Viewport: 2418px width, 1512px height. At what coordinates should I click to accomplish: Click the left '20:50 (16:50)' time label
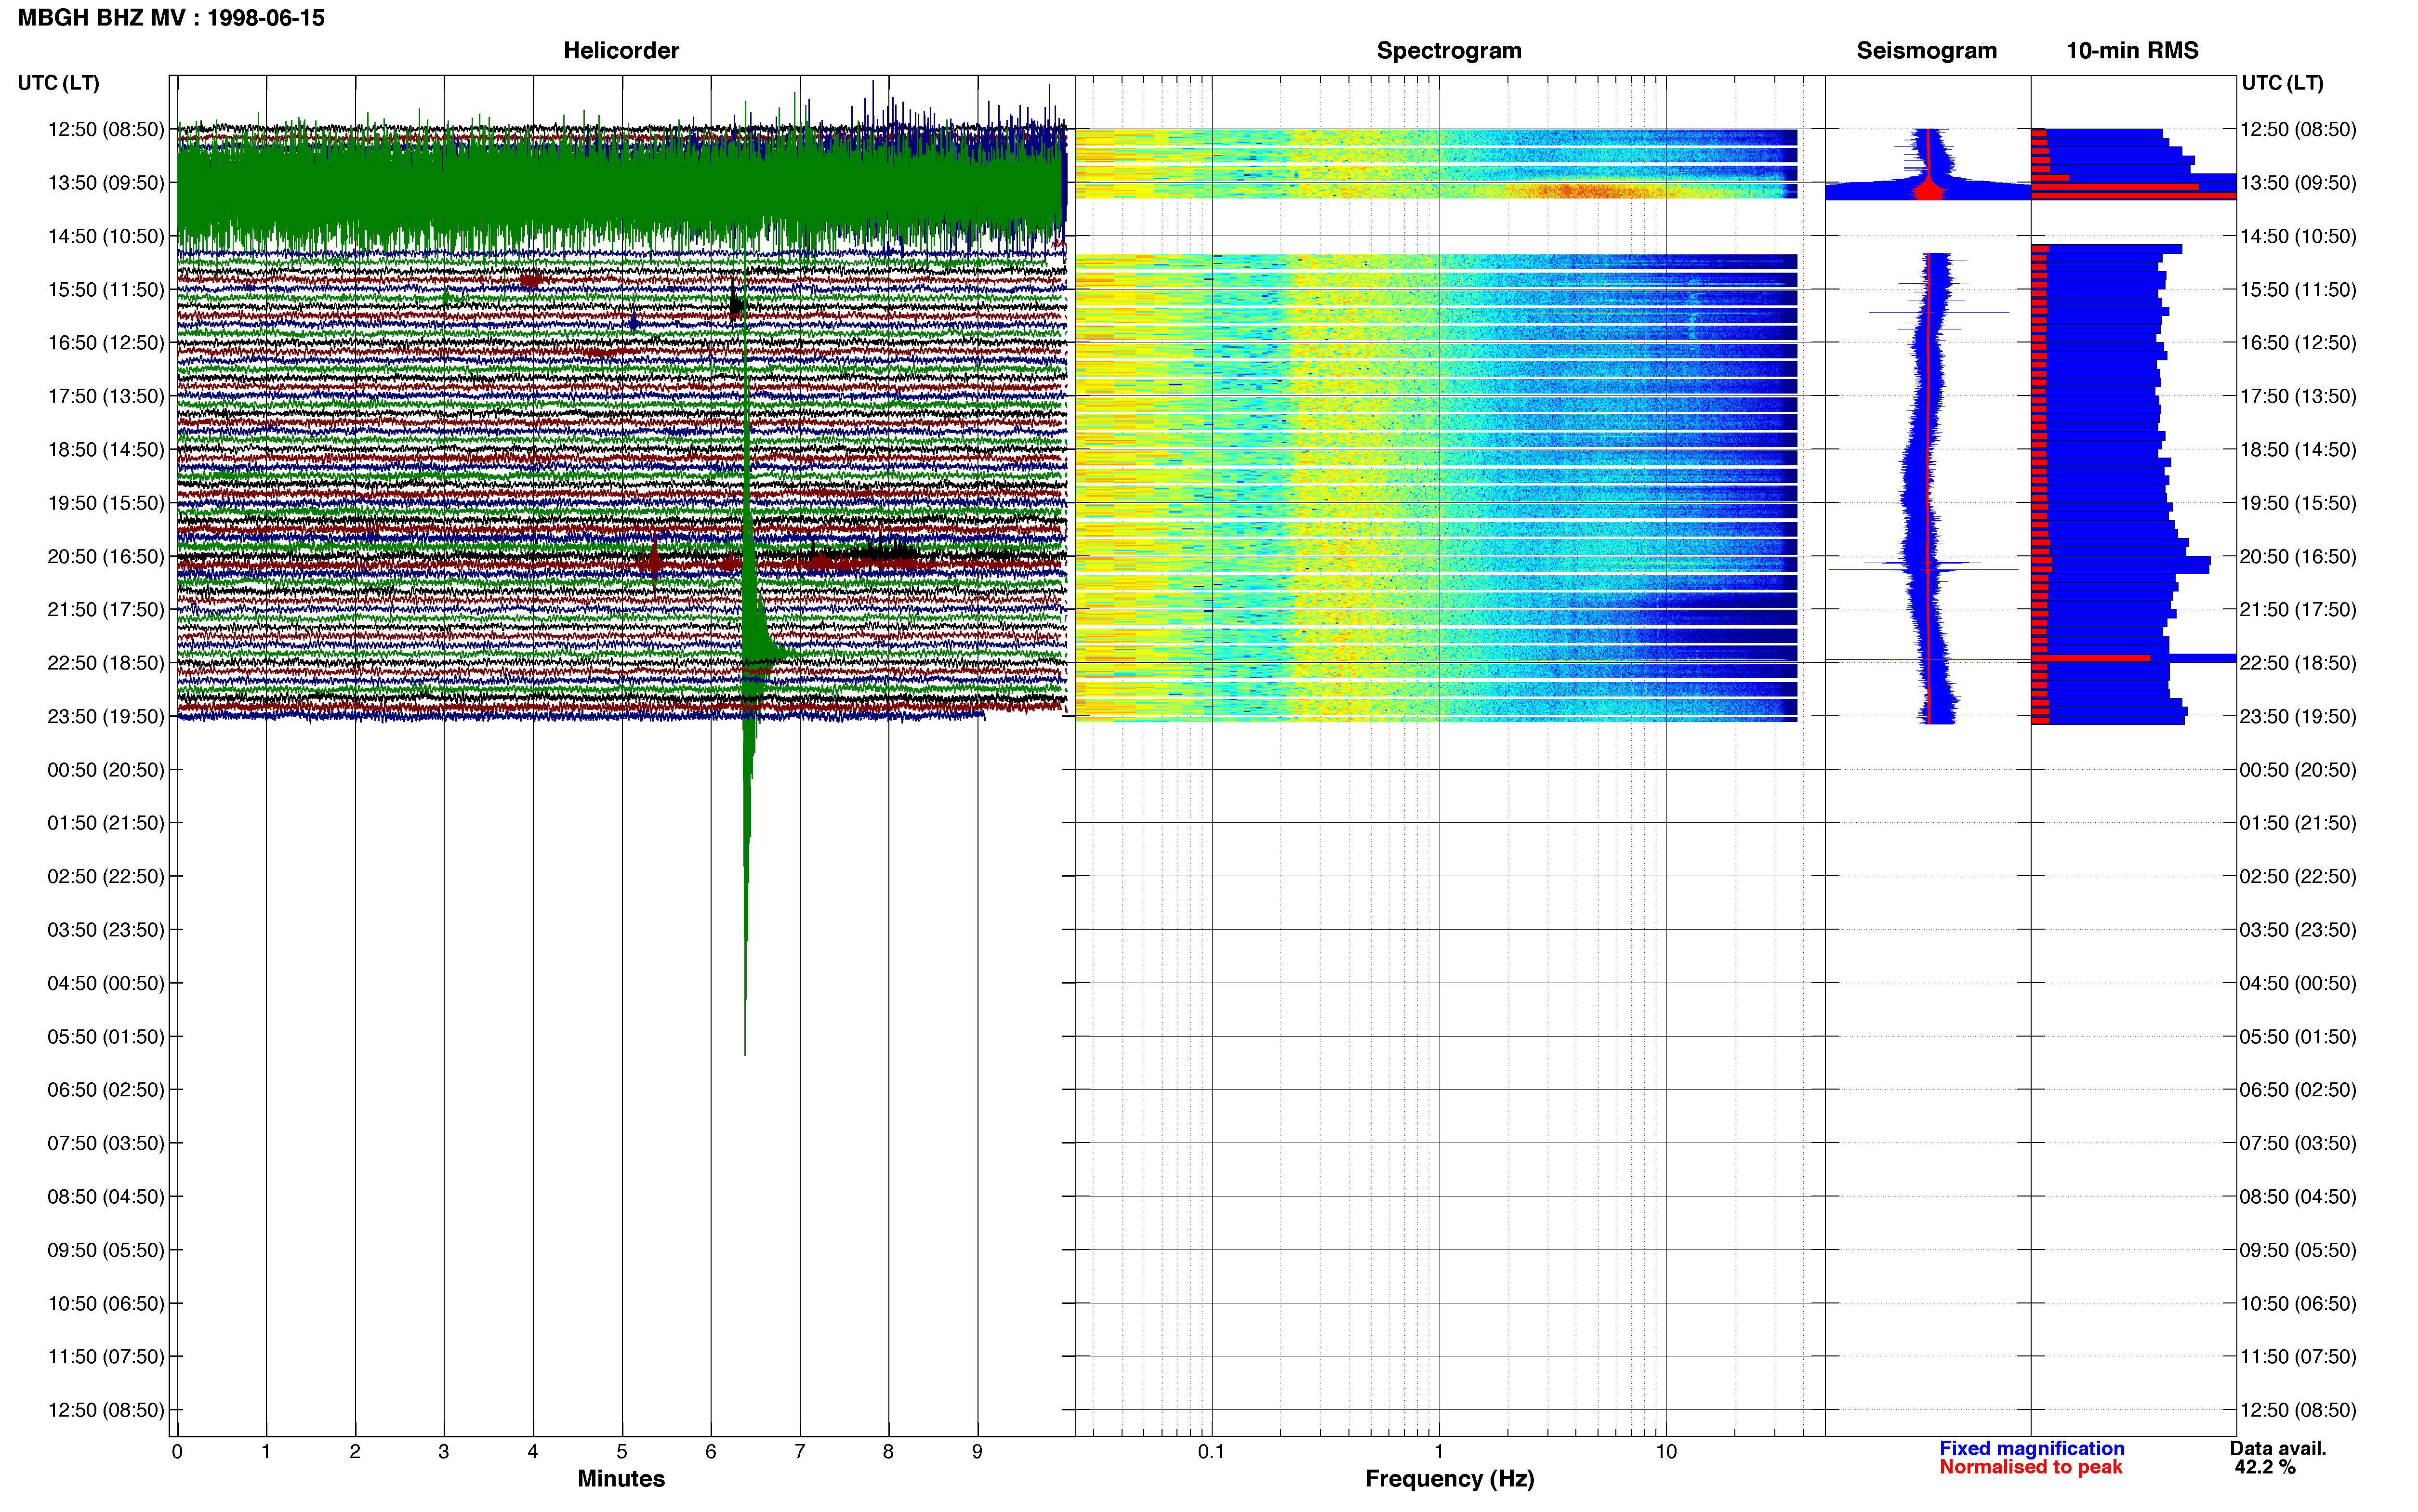coord(106,556)
